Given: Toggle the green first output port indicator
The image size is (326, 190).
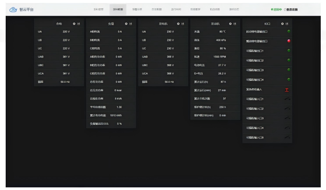Looking at the screenshot, I should click(289, 32).
